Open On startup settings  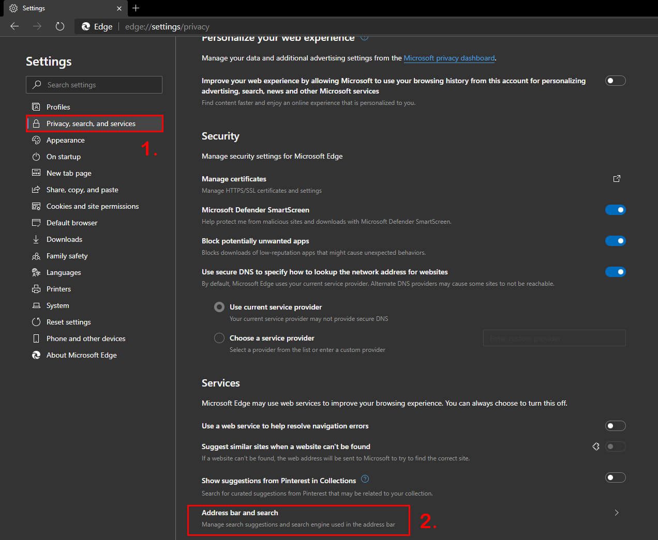[94, 157]
